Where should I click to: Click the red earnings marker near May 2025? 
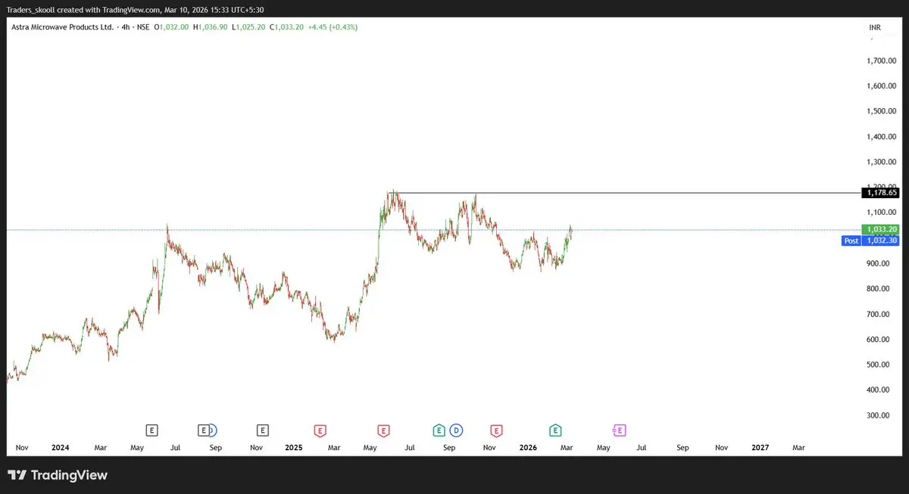click(x=383, y=430)
